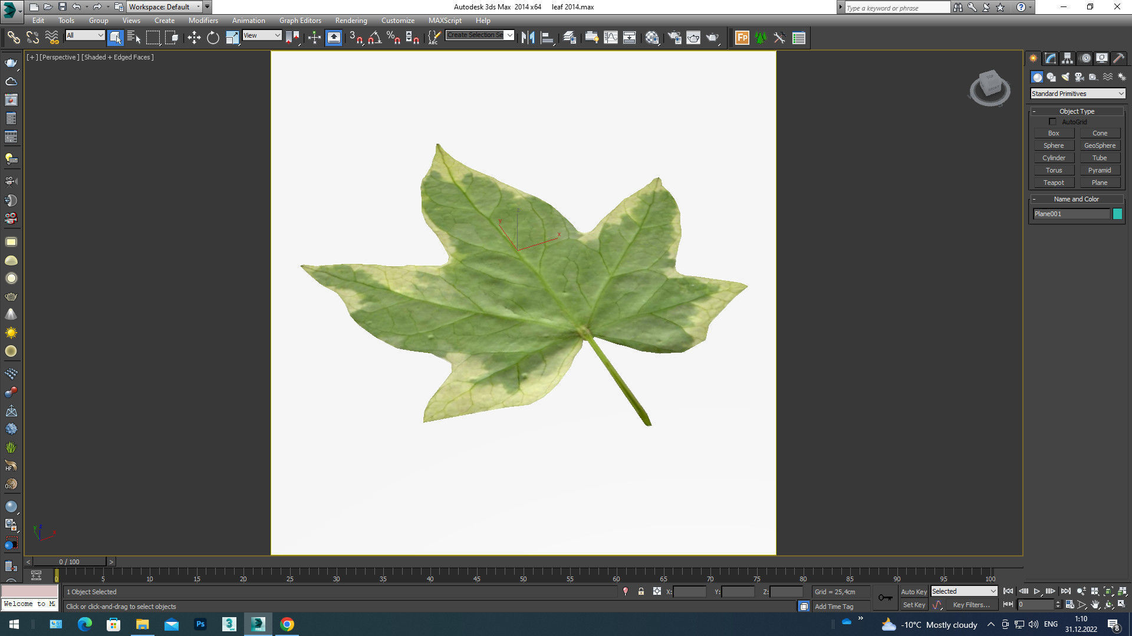The height and width of the screenshot is (636, 1132).
Task: Click the Select and Link icon
Action: coord(13,38)
